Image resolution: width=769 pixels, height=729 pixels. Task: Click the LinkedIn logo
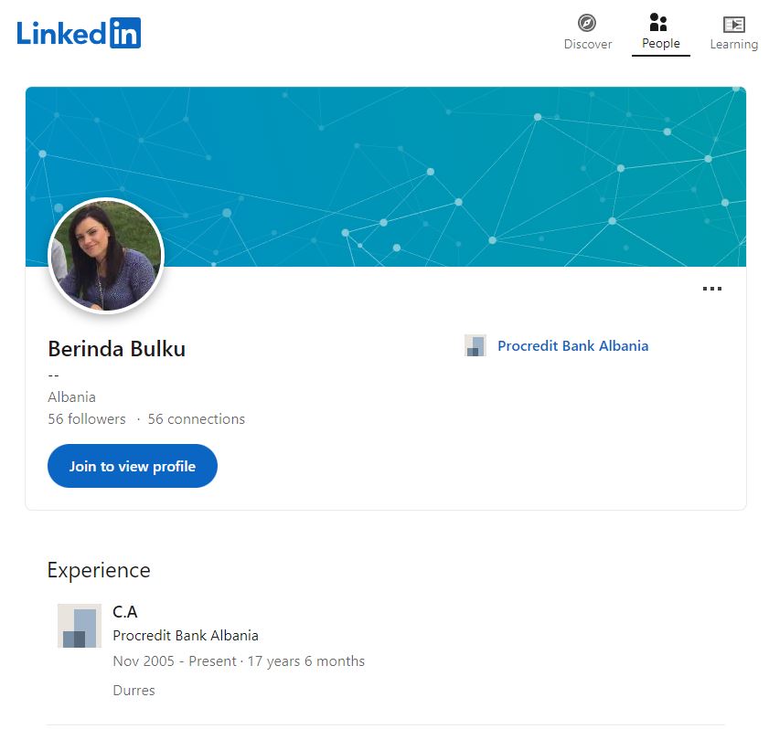pos(79,34)
